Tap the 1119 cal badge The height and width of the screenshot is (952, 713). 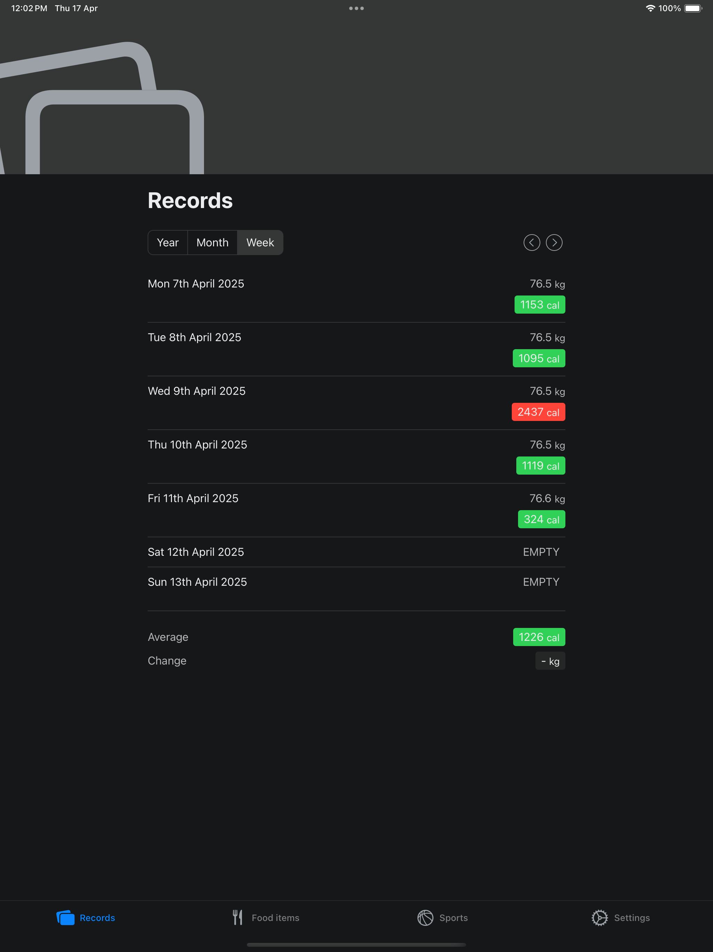[x=541, y=466]
